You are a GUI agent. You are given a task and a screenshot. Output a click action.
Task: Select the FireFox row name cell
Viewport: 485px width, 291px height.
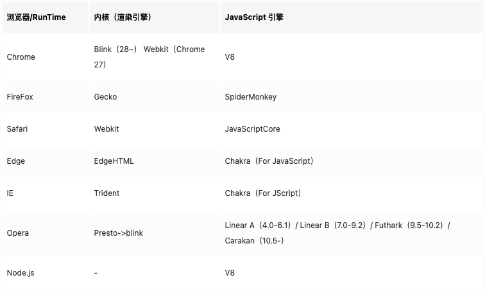click(20, 97)
